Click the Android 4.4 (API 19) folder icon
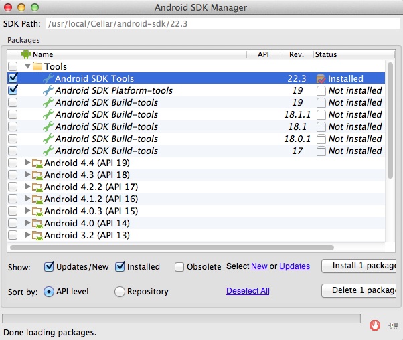The image size is (403, 340). pyautogui.click(x=38, y=163)
